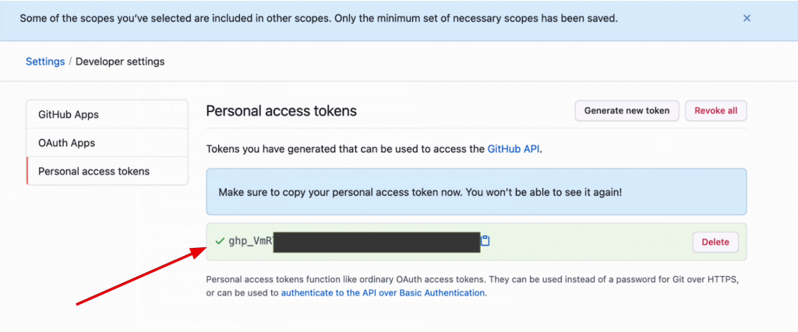Follow the Basic Authentication API link
The height and width of the screenshot is (332, 798).
pos(383,293)
